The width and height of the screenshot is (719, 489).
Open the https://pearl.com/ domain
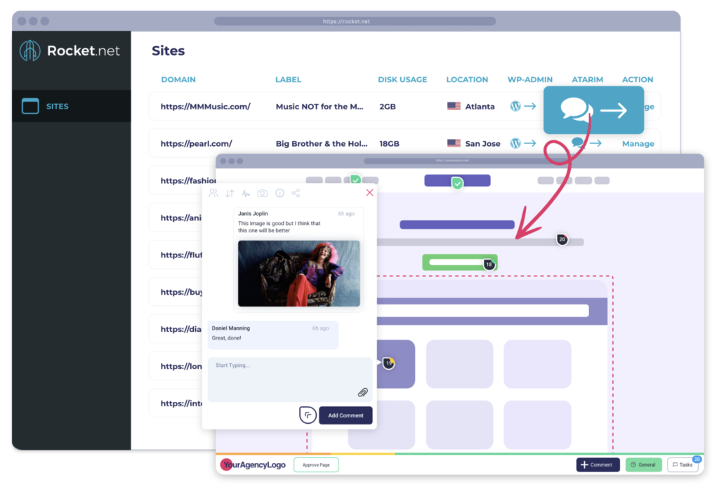click(x=197, y=144)
